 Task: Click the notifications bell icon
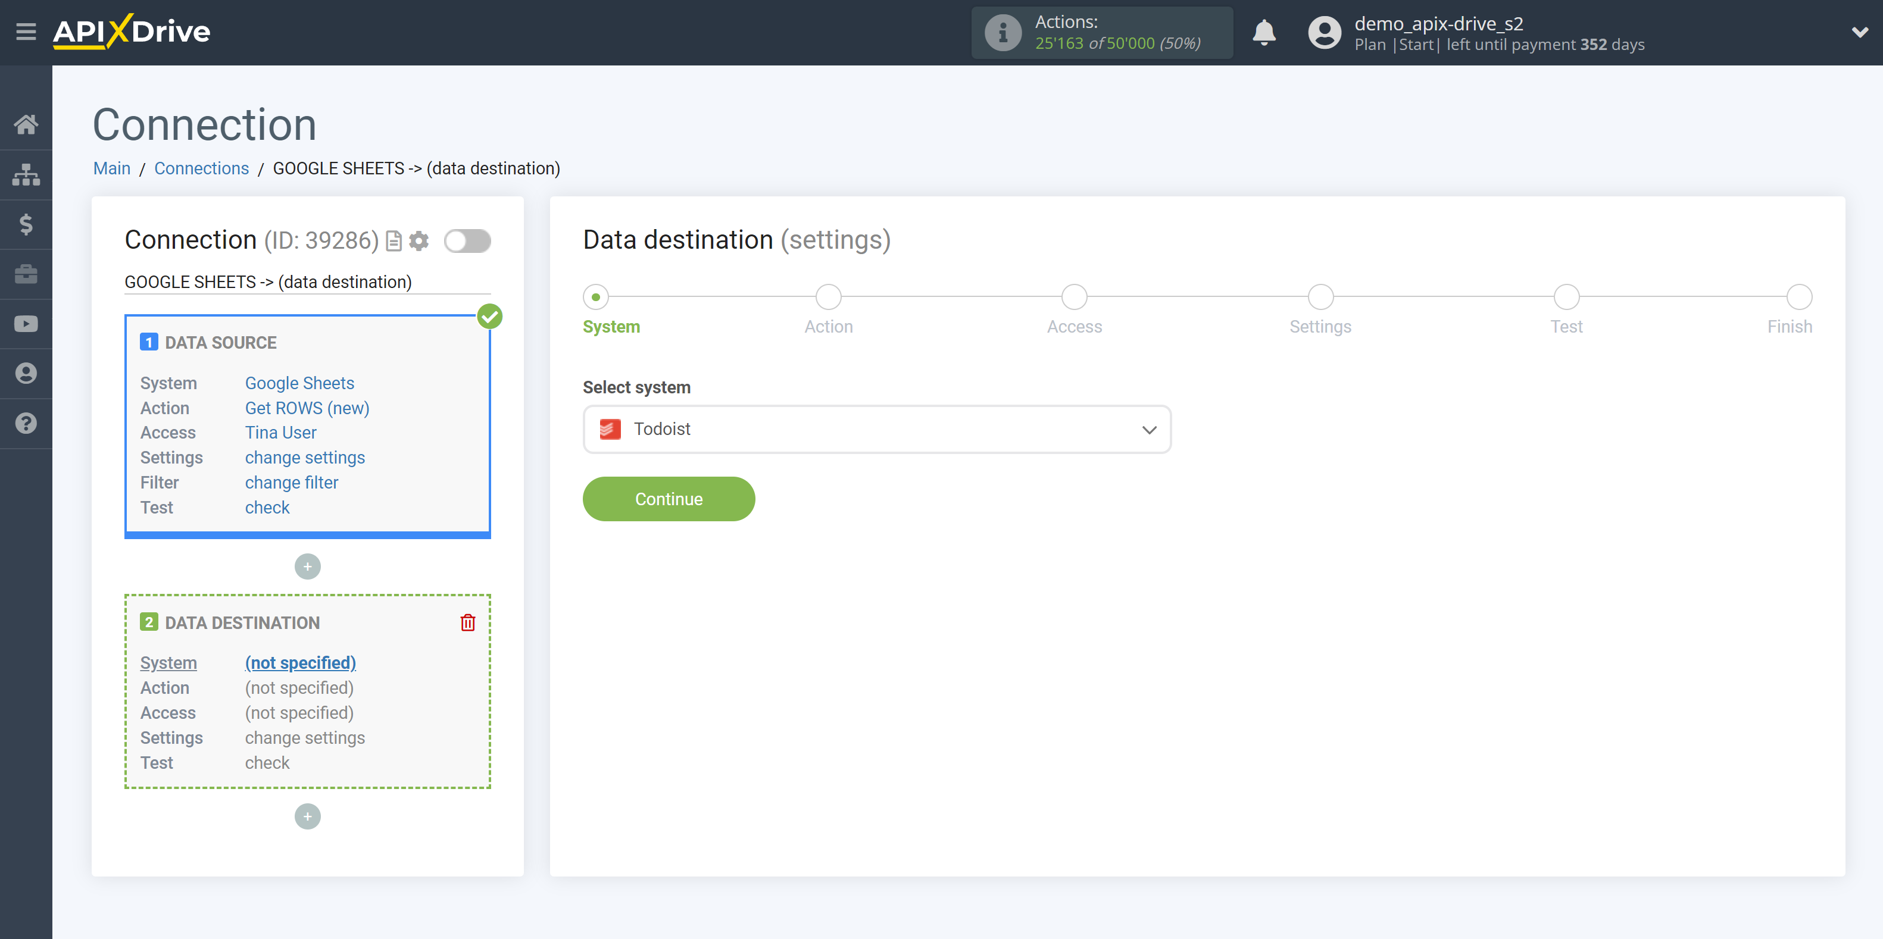point(1263,32)
